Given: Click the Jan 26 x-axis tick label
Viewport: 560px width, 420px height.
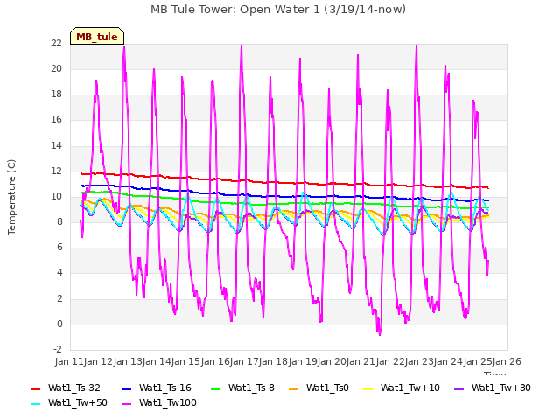Looking at the screenshot, I should (x=507, y=361).
